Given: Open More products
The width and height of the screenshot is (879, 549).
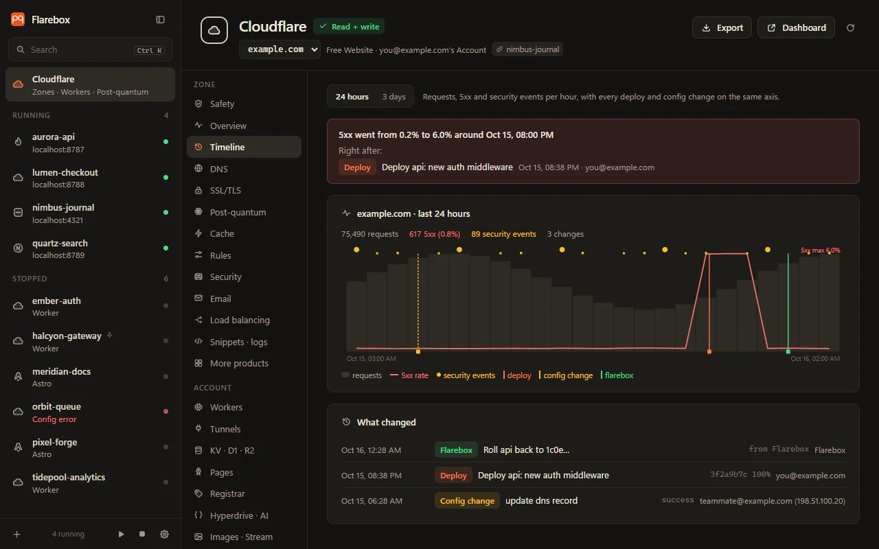Looking at the screenshot, I should point(244,363).
